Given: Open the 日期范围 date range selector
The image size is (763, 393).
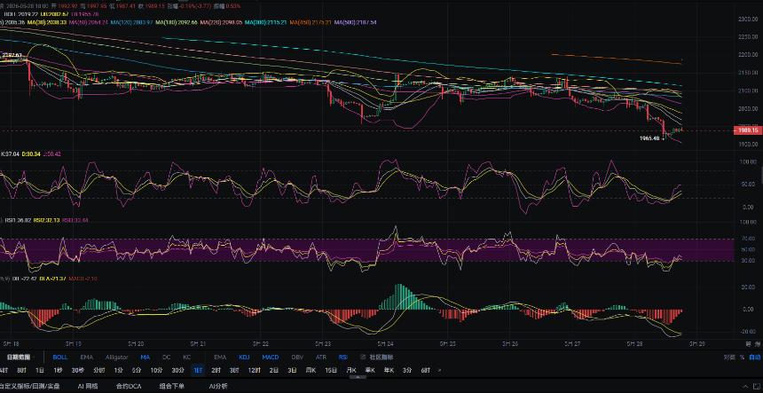Looking at the screenshot, I should (x=19, y=357).
